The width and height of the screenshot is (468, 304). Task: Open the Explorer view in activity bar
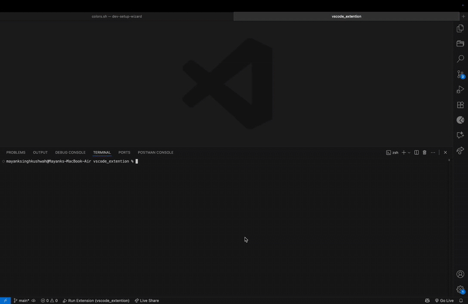(x=460, y=28)
